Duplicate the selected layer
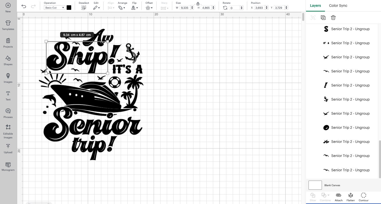Image resolution: width=381 pixels, height=204 pixels. coord(323,17)
